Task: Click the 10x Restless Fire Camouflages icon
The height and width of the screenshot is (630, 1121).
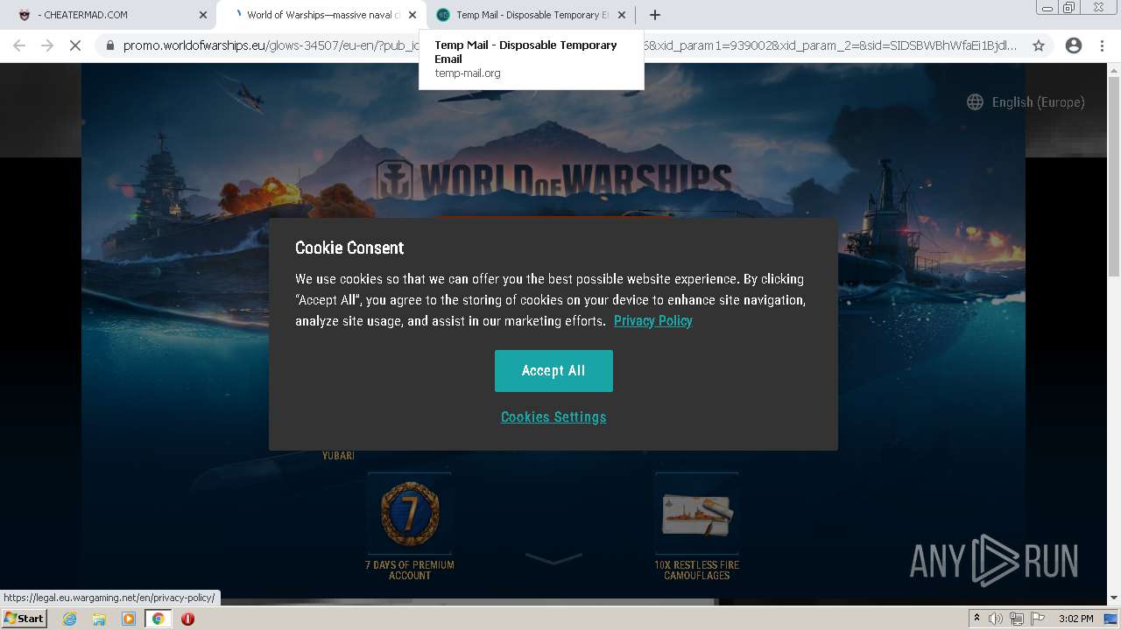Action: tap(697, 514)
